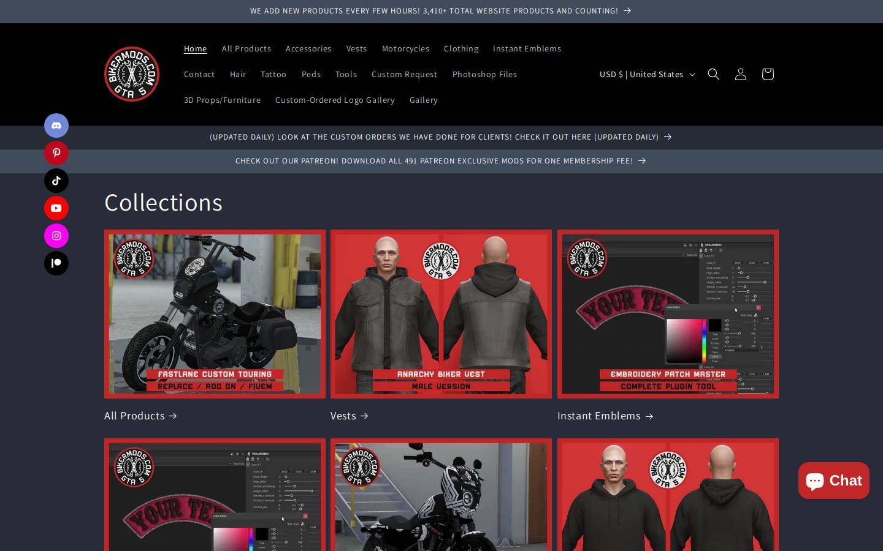Open the Hair menu item

pos(238,74)
